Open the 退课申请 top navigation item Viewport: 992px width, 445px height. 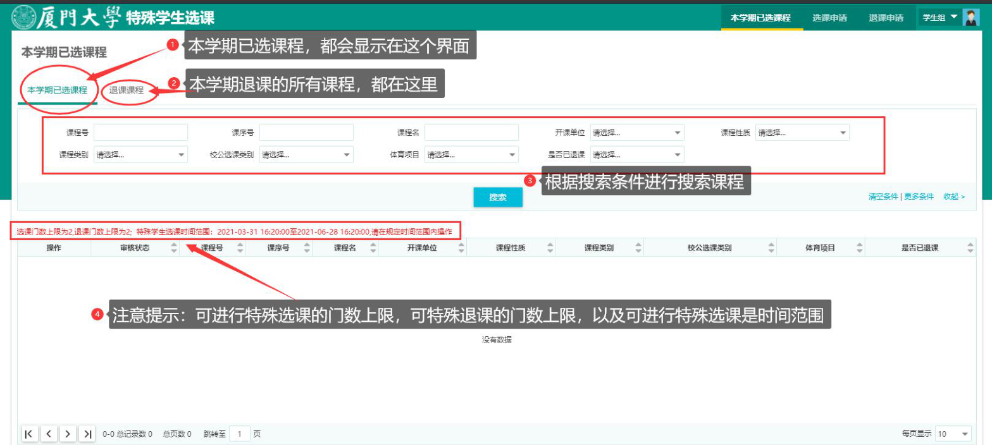point(886,18)
